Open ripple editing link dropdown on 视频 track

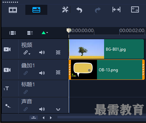click(x=27, y=52)
